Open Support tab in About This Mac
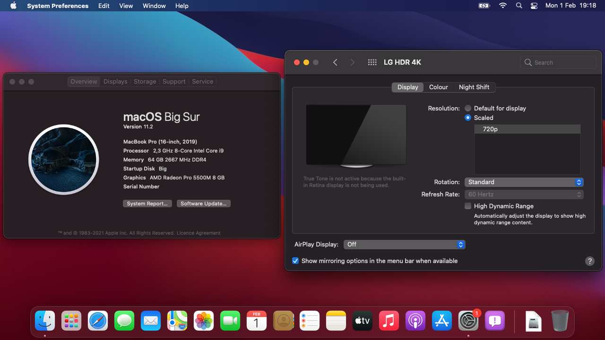Viewport: 605px width, 340px height. [174, 81]
